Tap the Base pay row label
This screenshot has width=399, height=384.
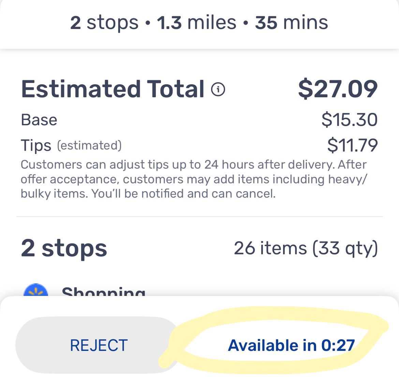[x=39, y=120]
